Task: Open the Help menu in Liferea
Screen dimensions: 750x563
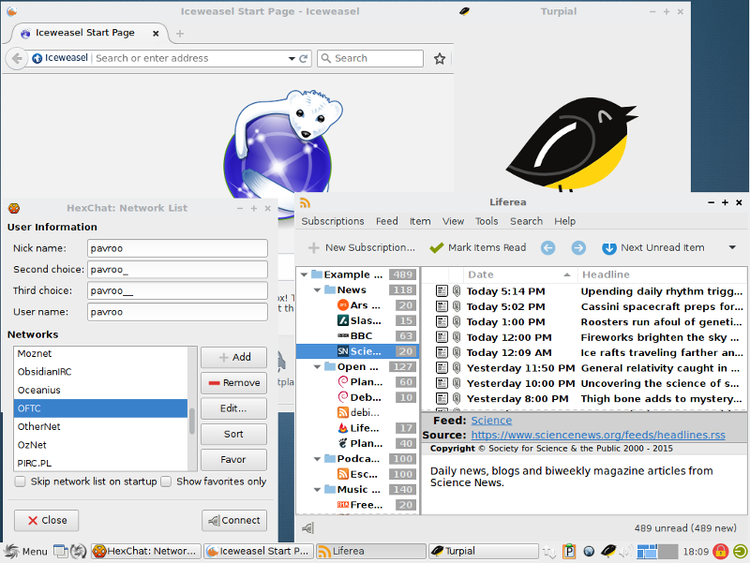Action: pos(564,221)
